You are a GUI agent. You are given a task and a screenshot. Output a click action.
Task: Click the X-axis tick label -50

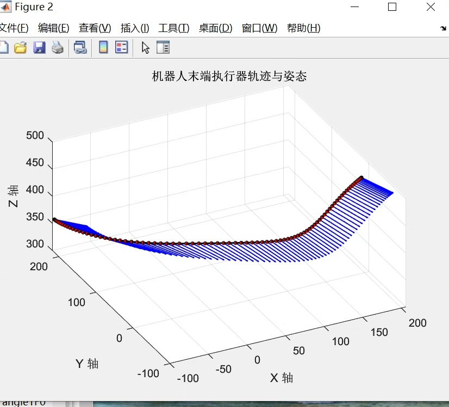[223, 369]
